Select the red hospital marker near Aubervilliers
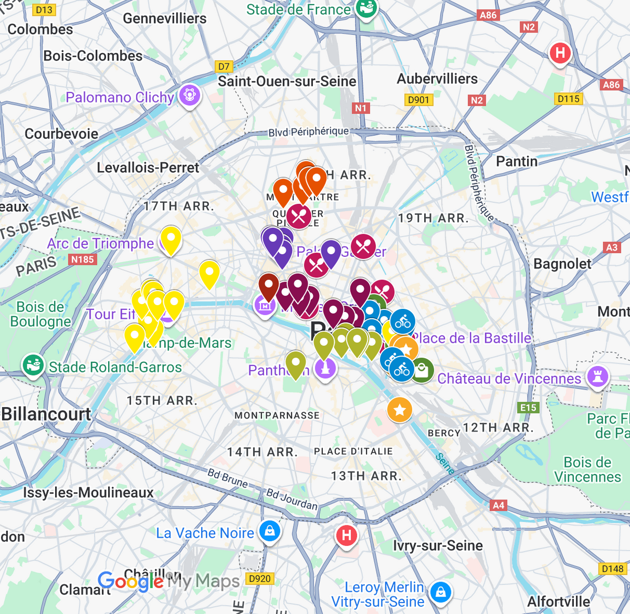This screenshot has height=614, width=630. 560,53
